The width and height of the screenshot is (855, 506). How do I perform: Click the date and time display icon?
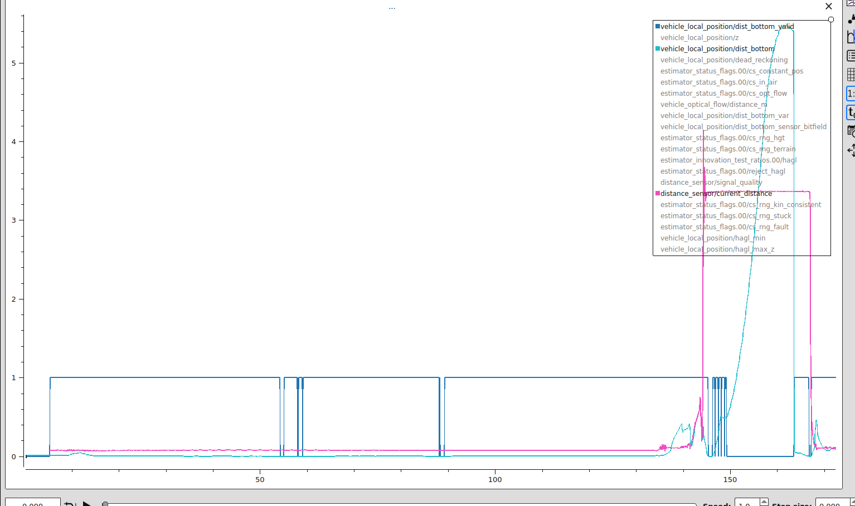click(x=851, y=131)
